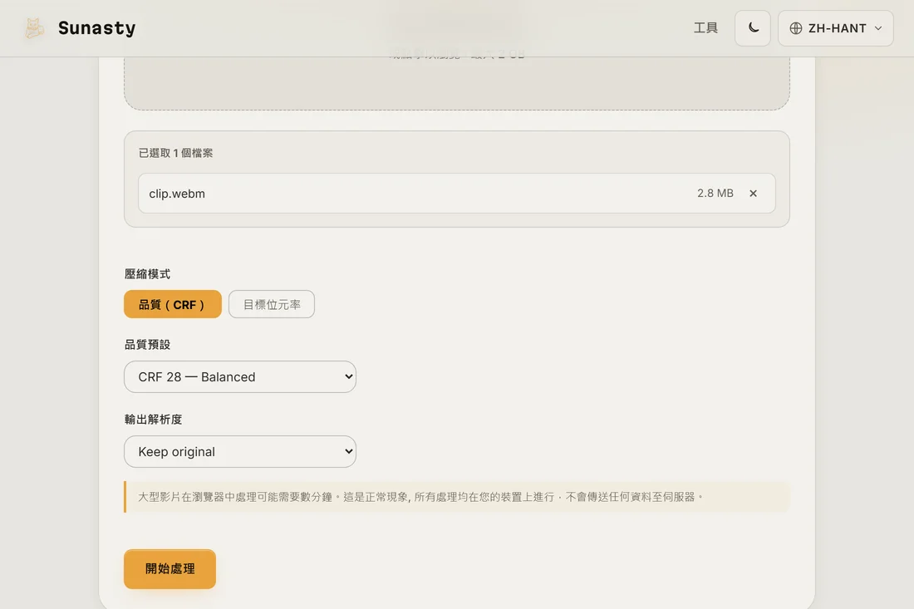Click the 2.8 MB file size

coord(715,193)
